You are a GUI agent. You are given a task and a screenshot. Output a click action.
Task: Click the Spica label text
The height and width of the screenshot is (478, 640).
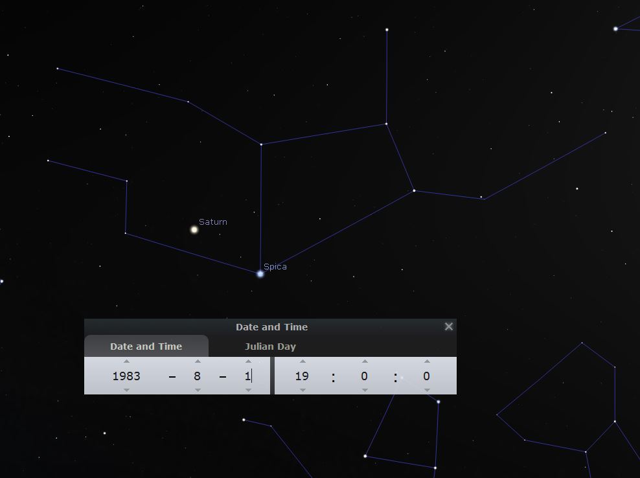click(x=275, y=267)
